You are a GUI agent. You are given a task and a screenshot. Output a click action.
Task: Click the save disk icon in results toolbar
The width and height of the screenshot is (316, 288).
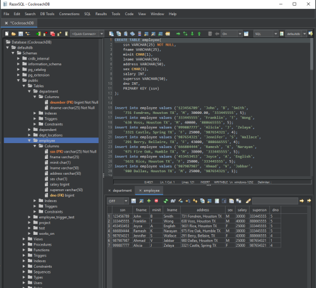pos(133,201)
